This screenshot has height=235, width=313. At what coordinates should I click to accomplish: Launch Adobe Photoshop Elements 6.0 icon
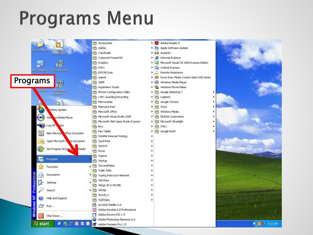pyautogui.click(x=95, y=219)
